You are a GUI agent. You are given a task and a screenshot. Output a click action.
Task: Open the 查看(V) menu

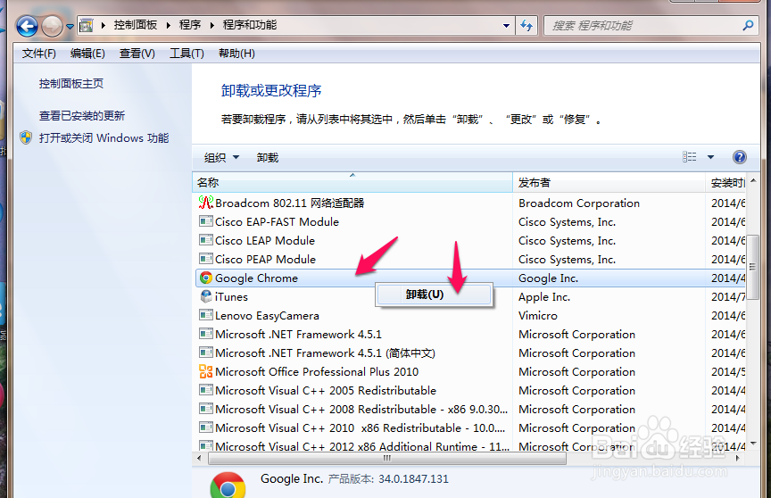click(137, 54)
